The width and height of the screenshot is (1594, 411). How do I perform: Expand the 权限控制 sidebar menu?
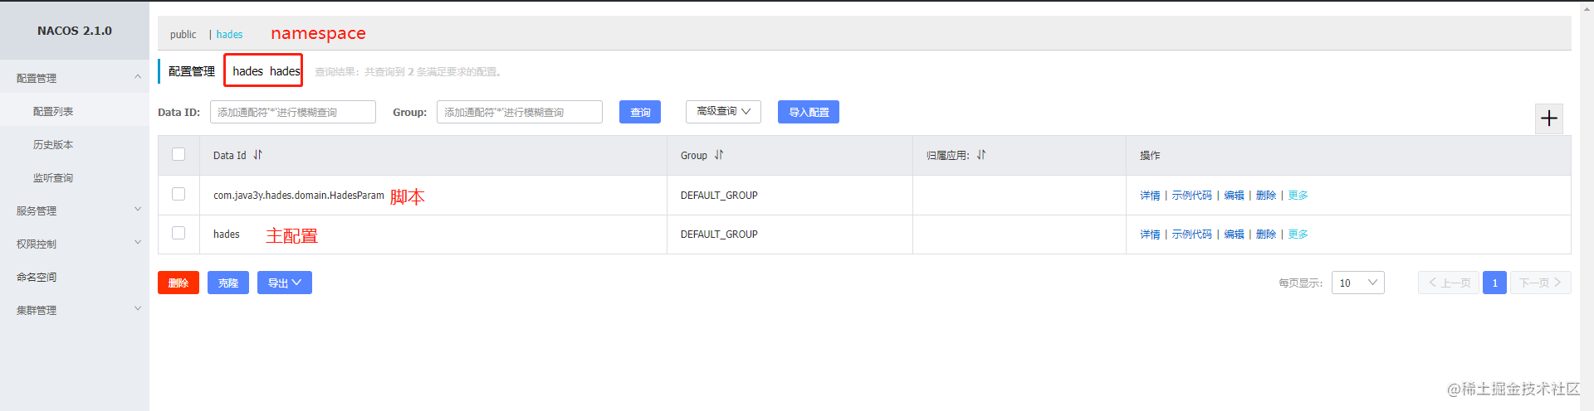75,244
